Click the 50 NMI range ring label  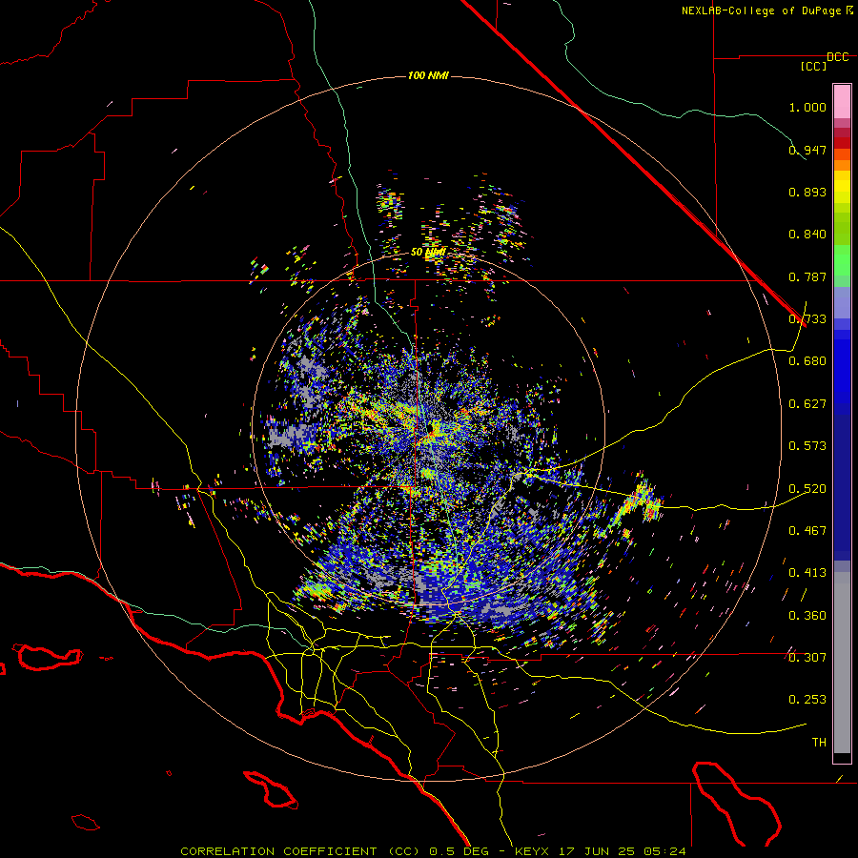click(x=428, y=253)
